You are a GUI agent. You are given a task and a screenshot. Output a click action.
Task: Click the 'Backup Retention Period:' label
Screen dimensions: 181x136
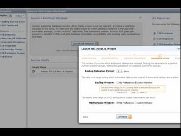pos(100,71)
